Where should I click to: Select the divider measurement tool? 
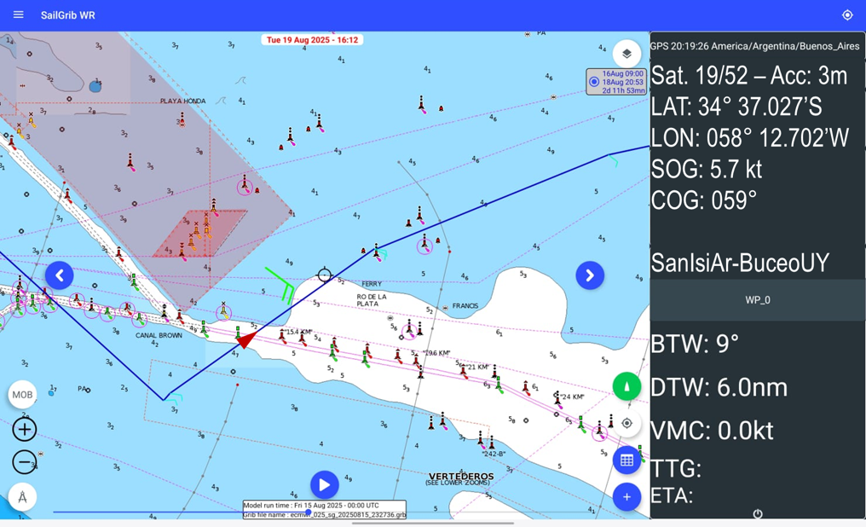(23, 496)
